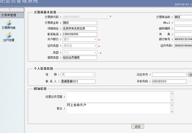Viewport: 192px width, 133px height.
Task: Click the up arrow of 经营业务范围 scrollbar
Action: click(x=172, y=93)
